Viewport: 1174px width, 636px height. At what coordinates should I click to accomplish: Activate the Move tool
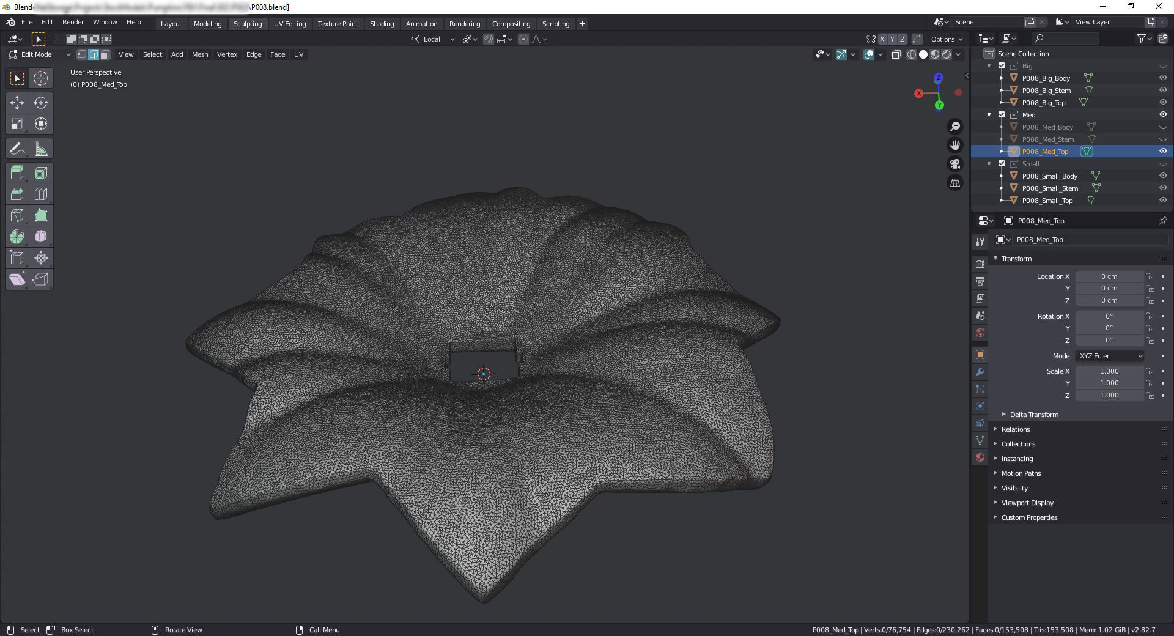pos(17,103)
